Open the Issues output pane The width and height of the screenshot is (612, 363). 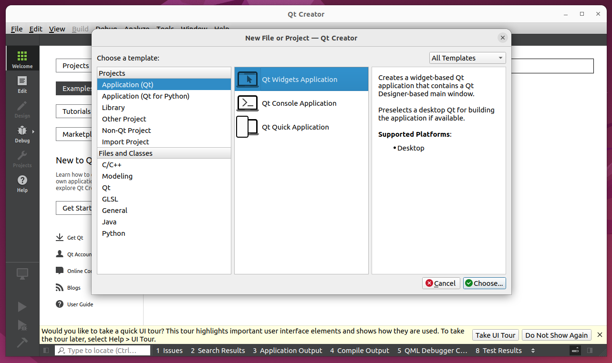(169, 350)
